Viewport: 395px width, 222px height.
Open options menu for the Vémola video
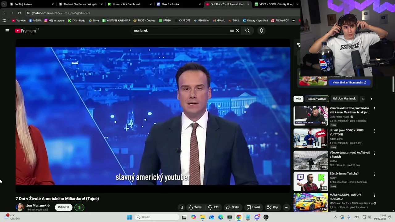click(375, 109)
